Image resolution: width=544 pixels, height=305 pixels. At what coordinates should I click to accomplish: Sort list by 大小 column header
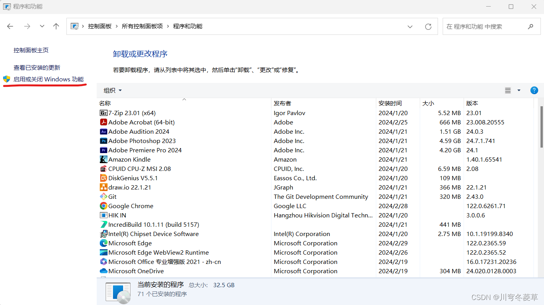coord(442,103)
